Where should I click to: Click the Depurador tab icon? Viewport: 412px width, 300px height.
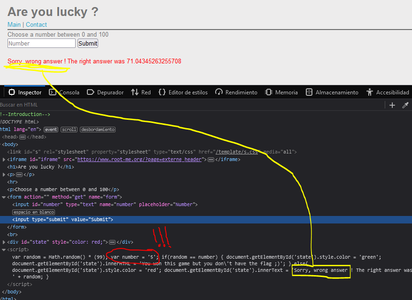coord(90,92)
